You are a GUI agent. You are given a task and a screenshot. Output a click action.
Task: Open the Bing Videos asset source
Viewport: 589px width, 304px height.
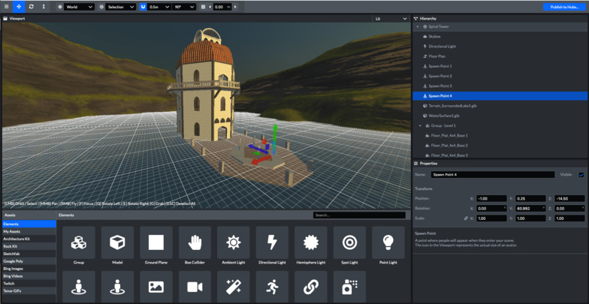click(29, 276)
